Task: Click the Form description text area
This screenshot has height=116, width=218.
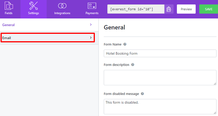Action: click(160, 77)
